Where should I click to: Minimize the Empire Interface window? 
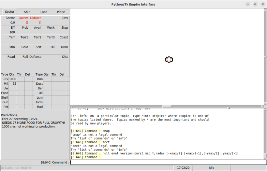pyautogui.click(x=248, y=4)
